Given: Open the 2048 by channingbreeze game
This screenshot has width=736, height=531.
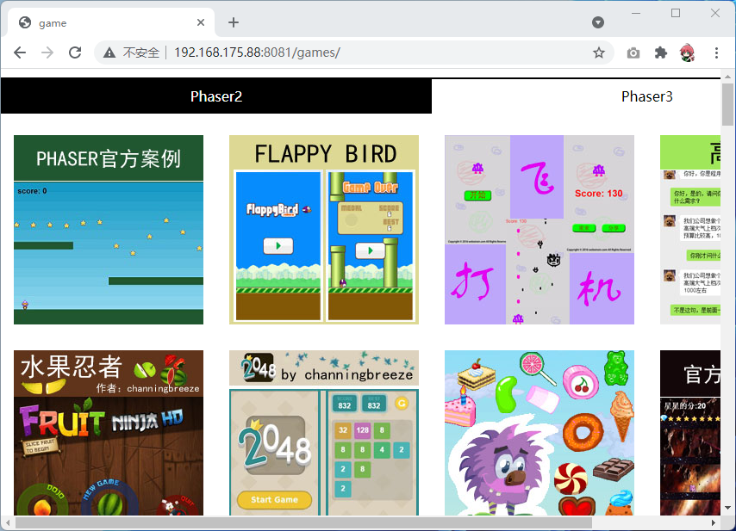Looking at the screenshot, I should (x=324, y=433).
